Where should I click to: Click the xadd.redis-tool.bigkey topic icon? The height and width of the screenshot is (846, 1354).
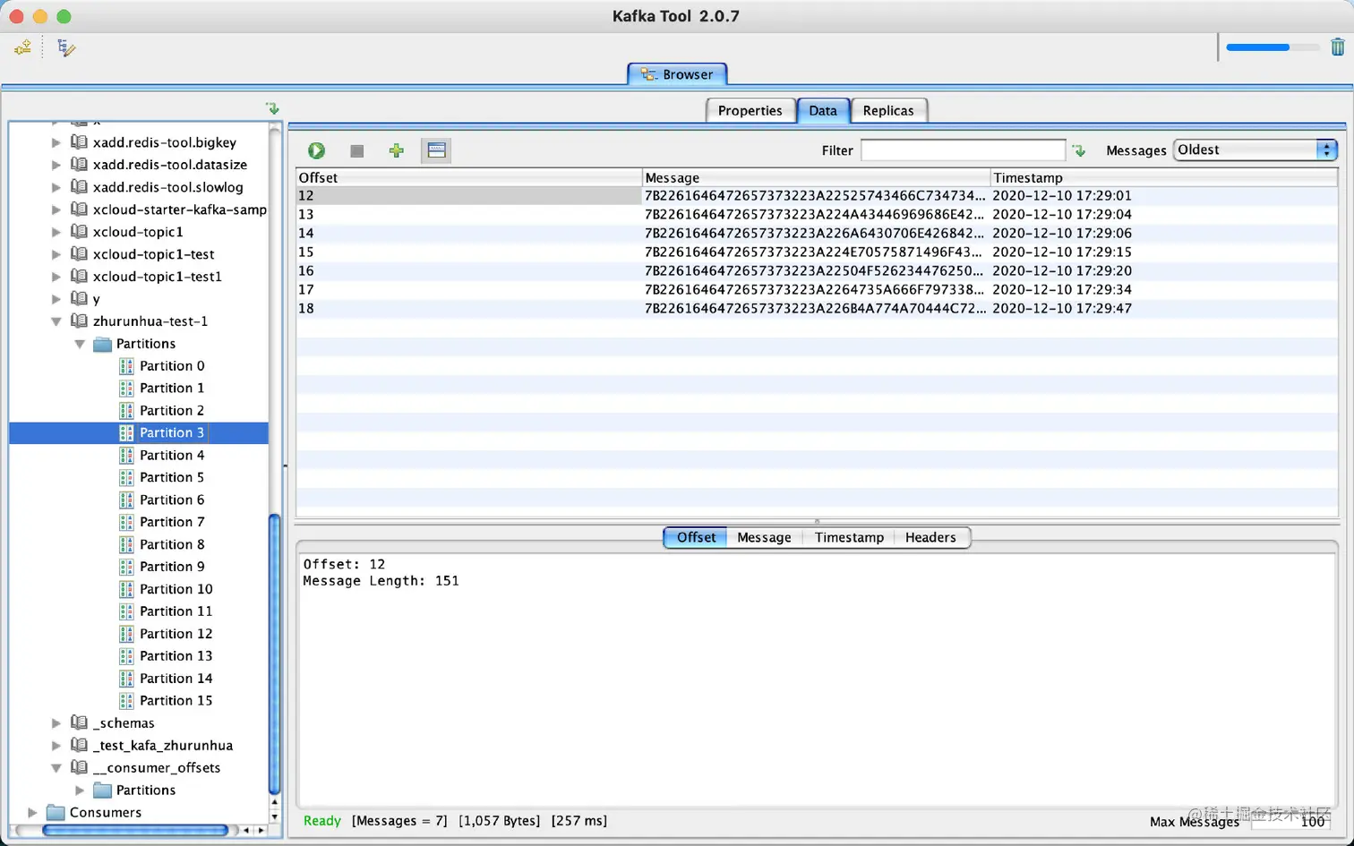coord(79,141)
